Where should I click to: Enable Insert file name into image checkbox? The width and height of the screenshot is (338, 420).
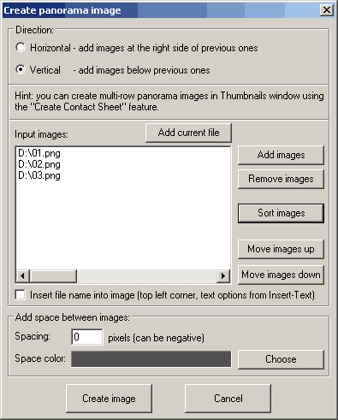[21, 295]
